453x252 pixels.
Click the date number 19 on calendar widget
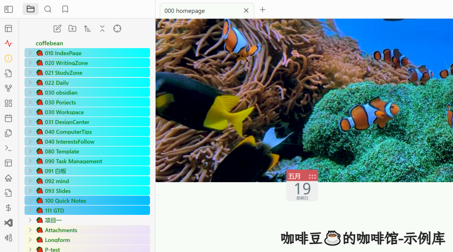tap(303, 189)
